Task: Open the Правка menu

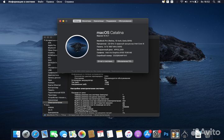Action: [50, 2]
